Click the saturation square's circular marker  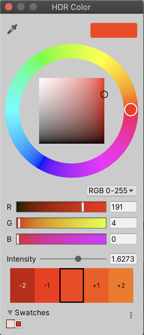pos(104,94)
